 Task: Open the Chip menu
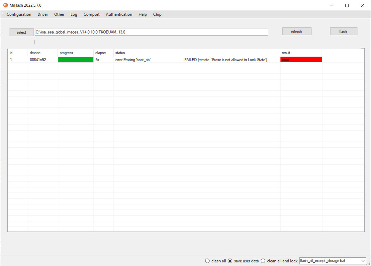pos(157,14)
